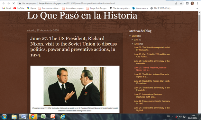This screenshot has height=120, width=201.
Task: Click the bookmark star icon in address bar
Action: tap(181, 3)
